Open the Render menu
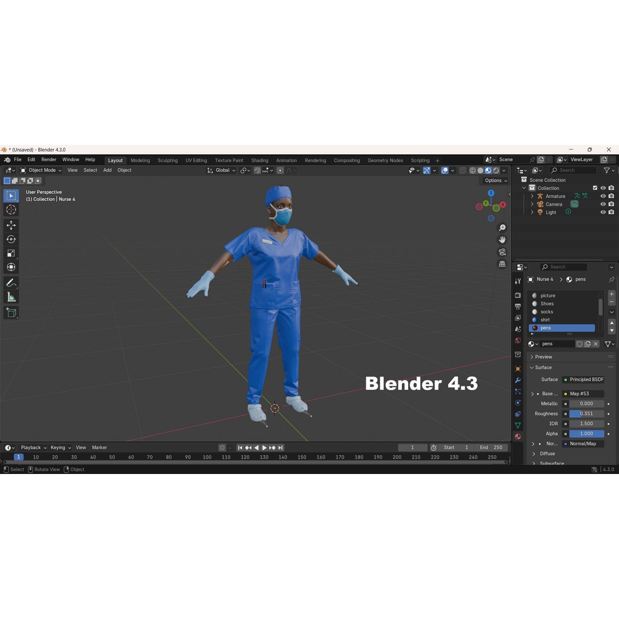The width and height of the screenshot is (619, 619). click(x=49, y=159)
